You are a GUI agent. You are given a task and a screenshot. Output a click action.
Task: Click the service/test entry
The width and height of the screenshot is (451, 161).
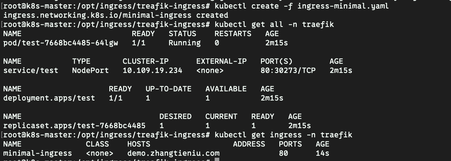[x=31, y=70]
